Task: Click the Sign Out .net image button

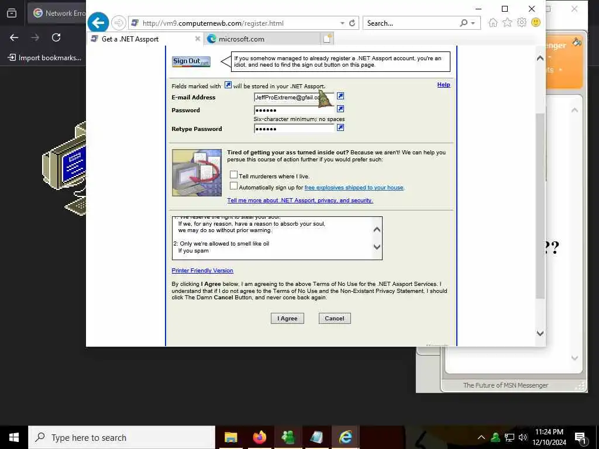Action: 191,61
